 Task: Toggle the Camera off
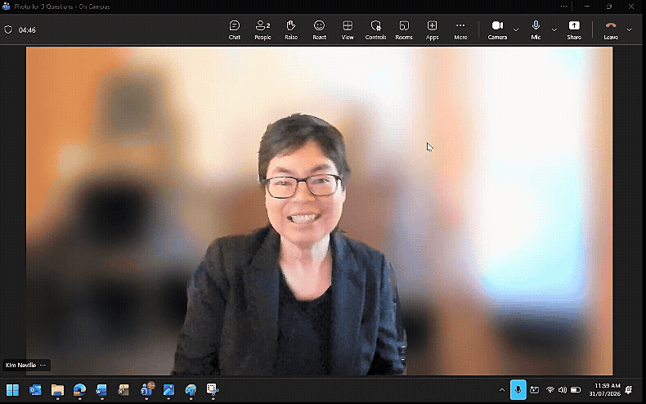click(x=497, y=30)
